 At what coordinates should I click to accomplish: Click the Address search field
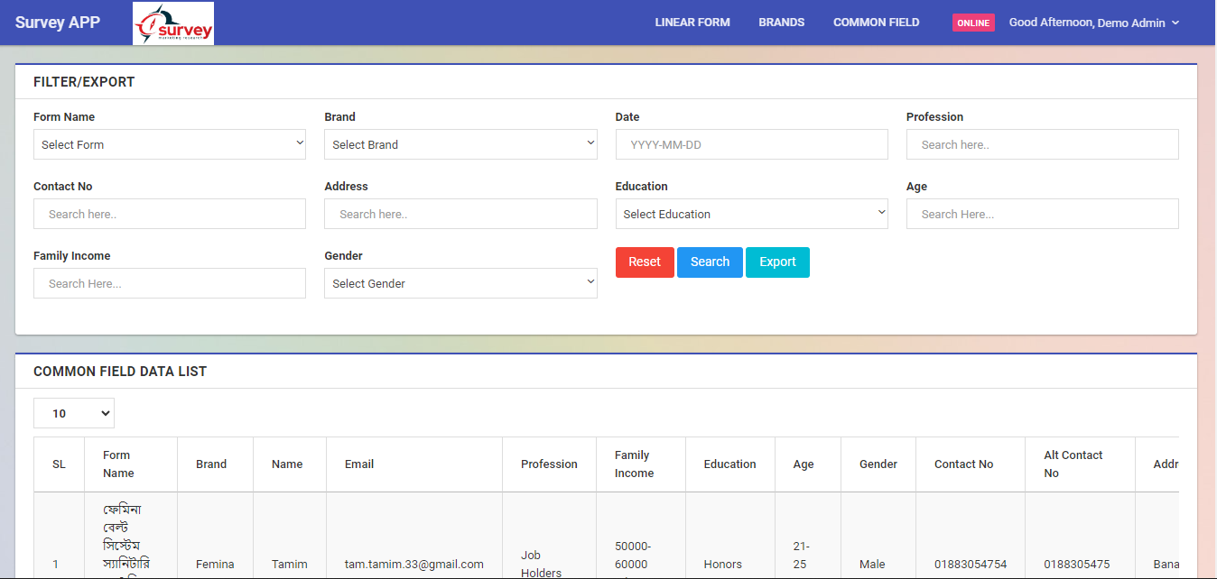coord(460,214)
